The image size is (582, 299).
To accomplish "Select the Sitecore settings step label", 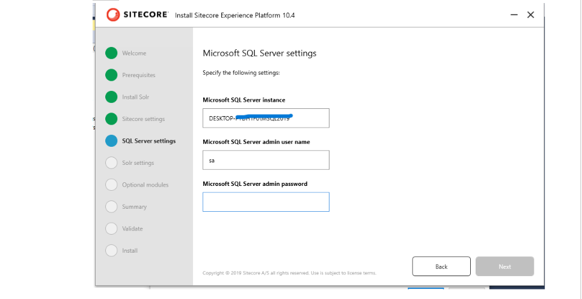I will (x=143, y=119).
